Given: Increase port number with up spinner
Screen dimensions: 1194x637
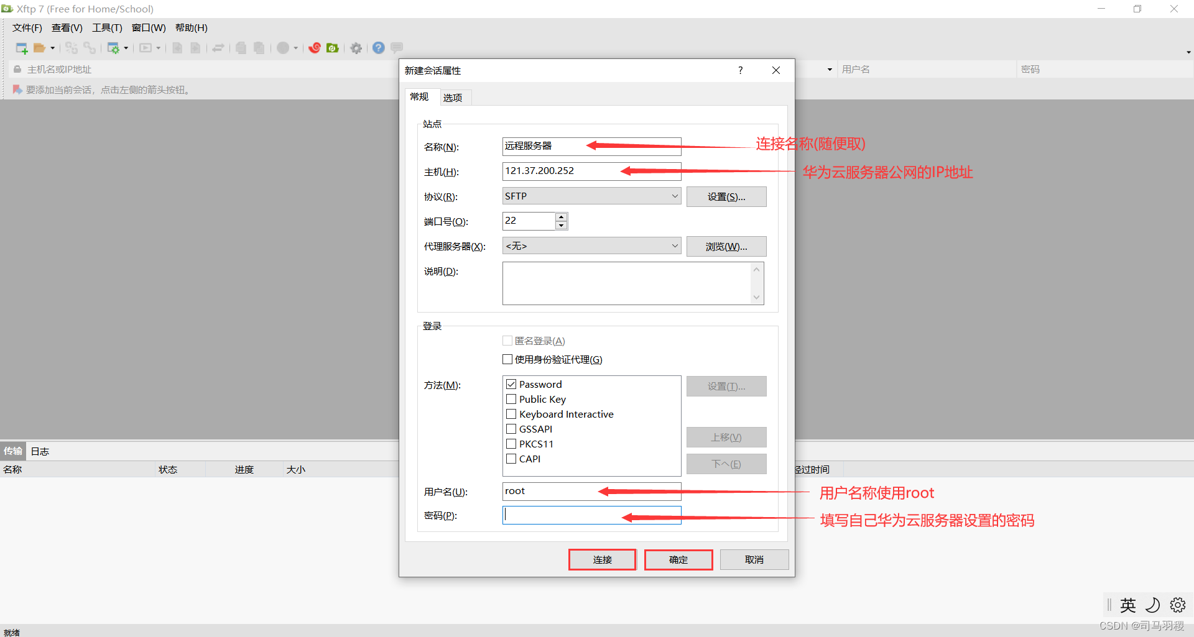Looking at the screenshot, I should 562,217.
